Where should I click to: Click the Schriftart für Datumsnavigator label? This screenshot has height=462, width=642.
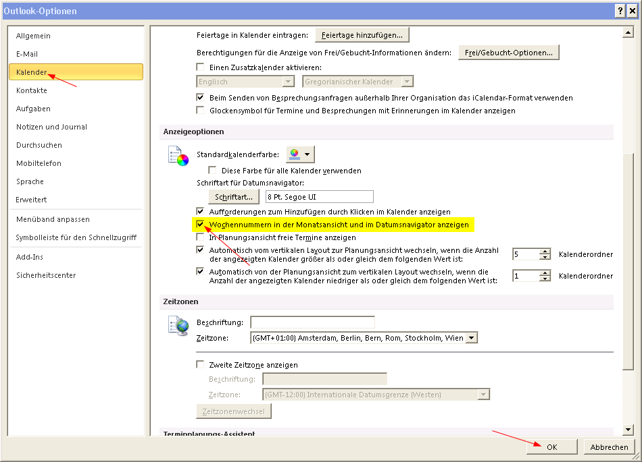[250, 183]
